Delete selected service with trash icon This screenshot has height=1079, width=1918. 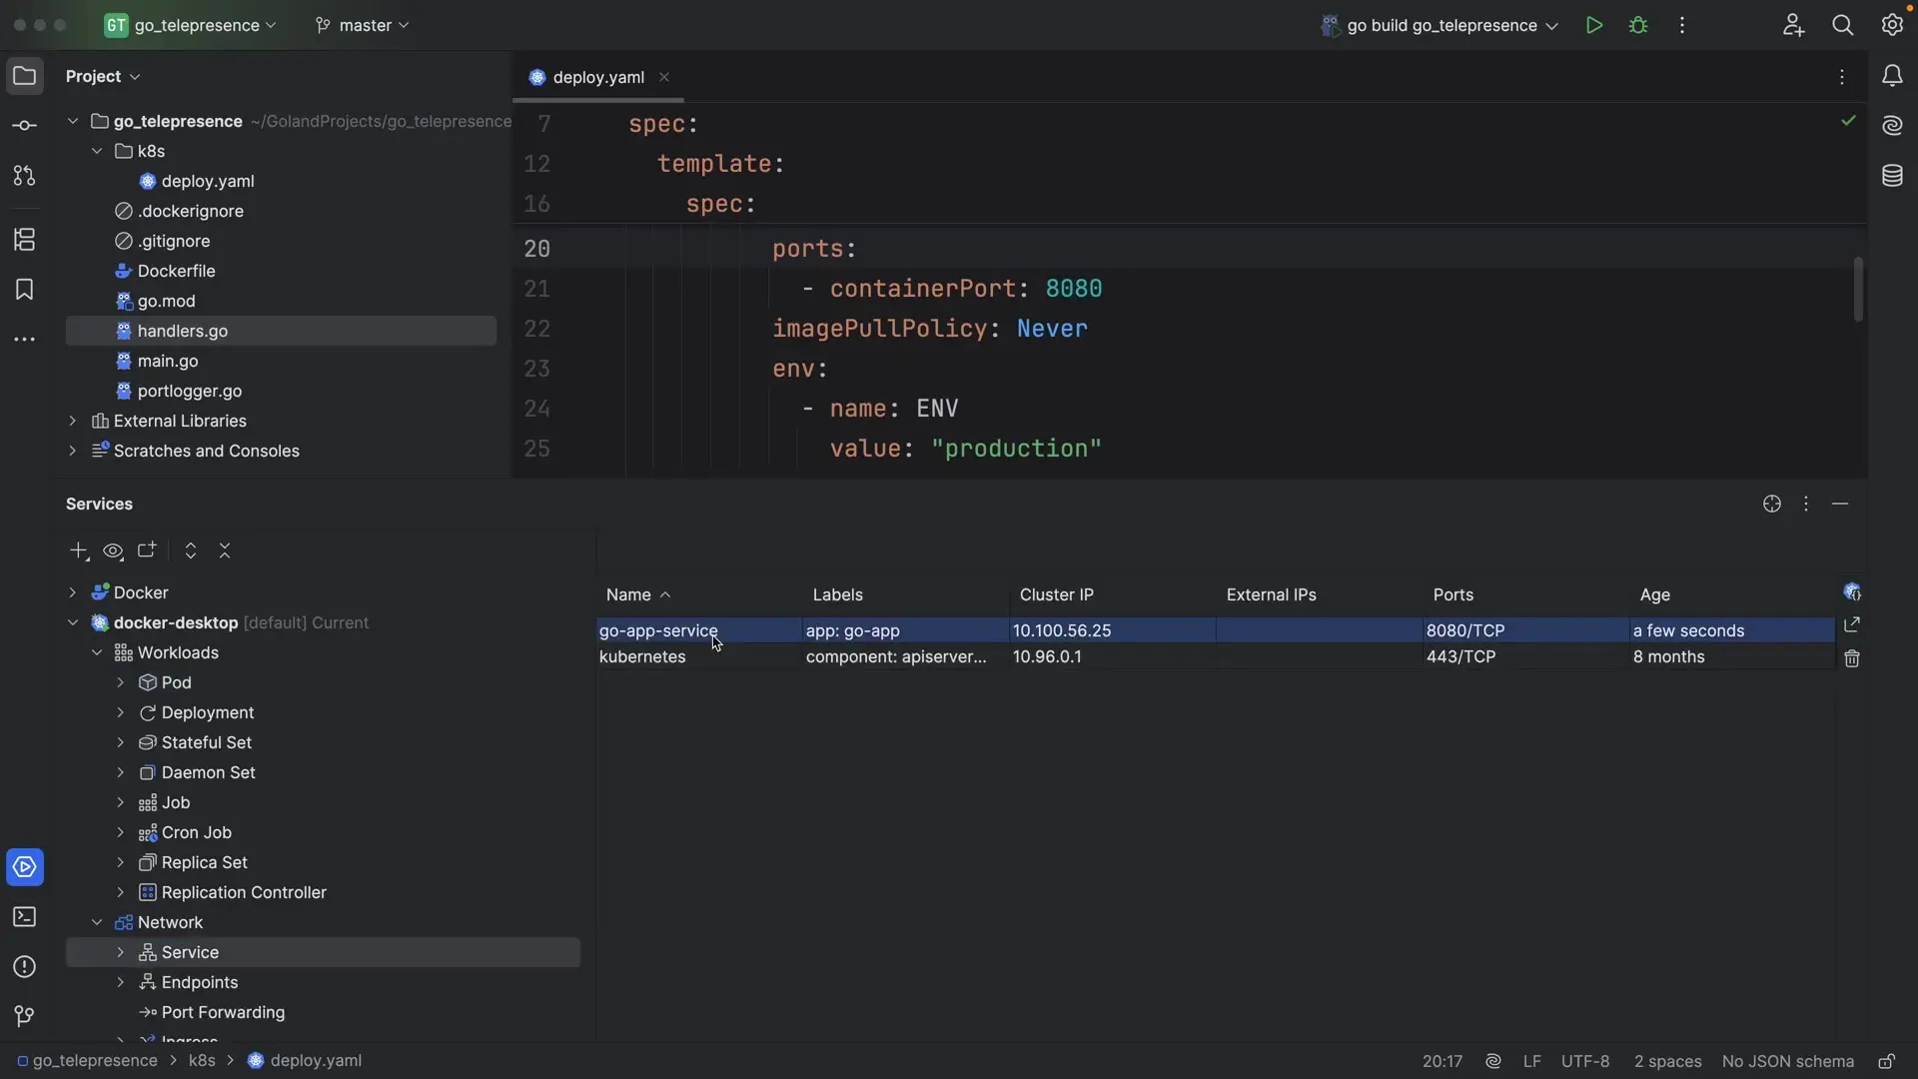pos(1852,658)
